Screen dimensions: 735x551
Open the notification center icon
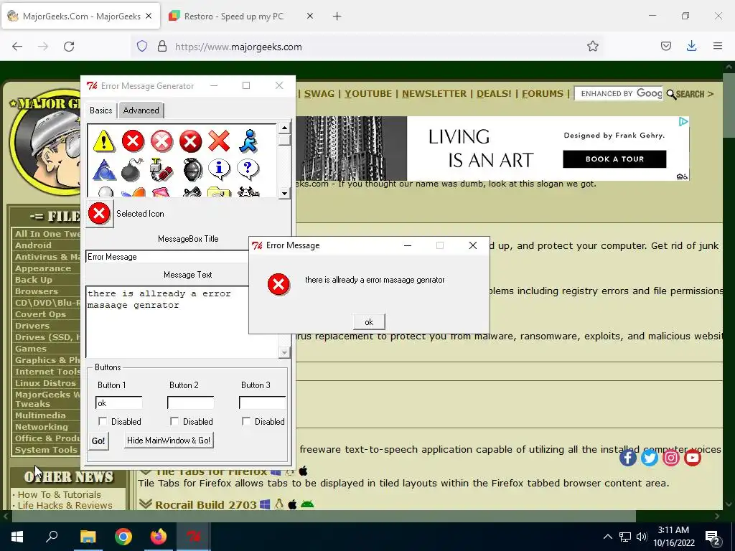pos(713,537)
